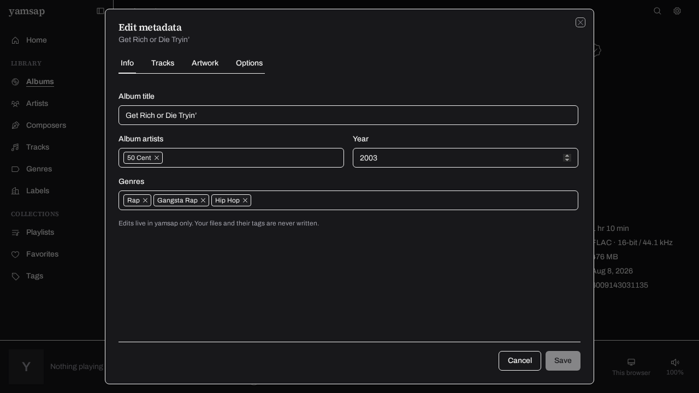Open Albums library link
Image resolution: width=699 pixels, height=393 pixels.
(x=40, y=82)
